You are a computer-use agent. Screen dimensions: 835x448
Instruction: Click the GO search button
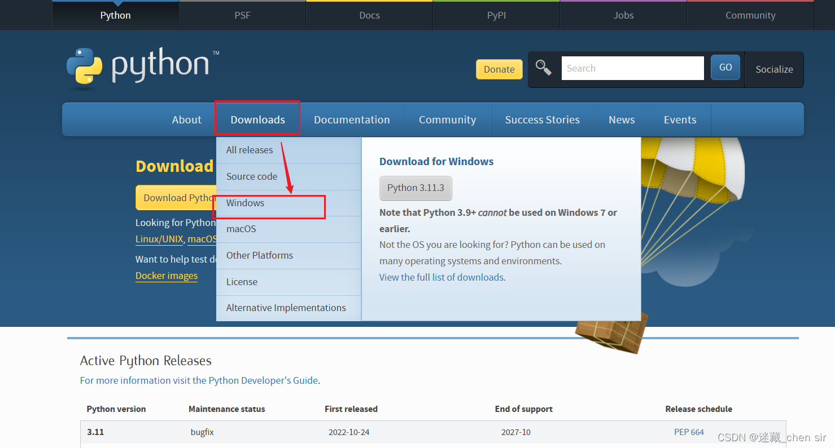coord(725,68)
